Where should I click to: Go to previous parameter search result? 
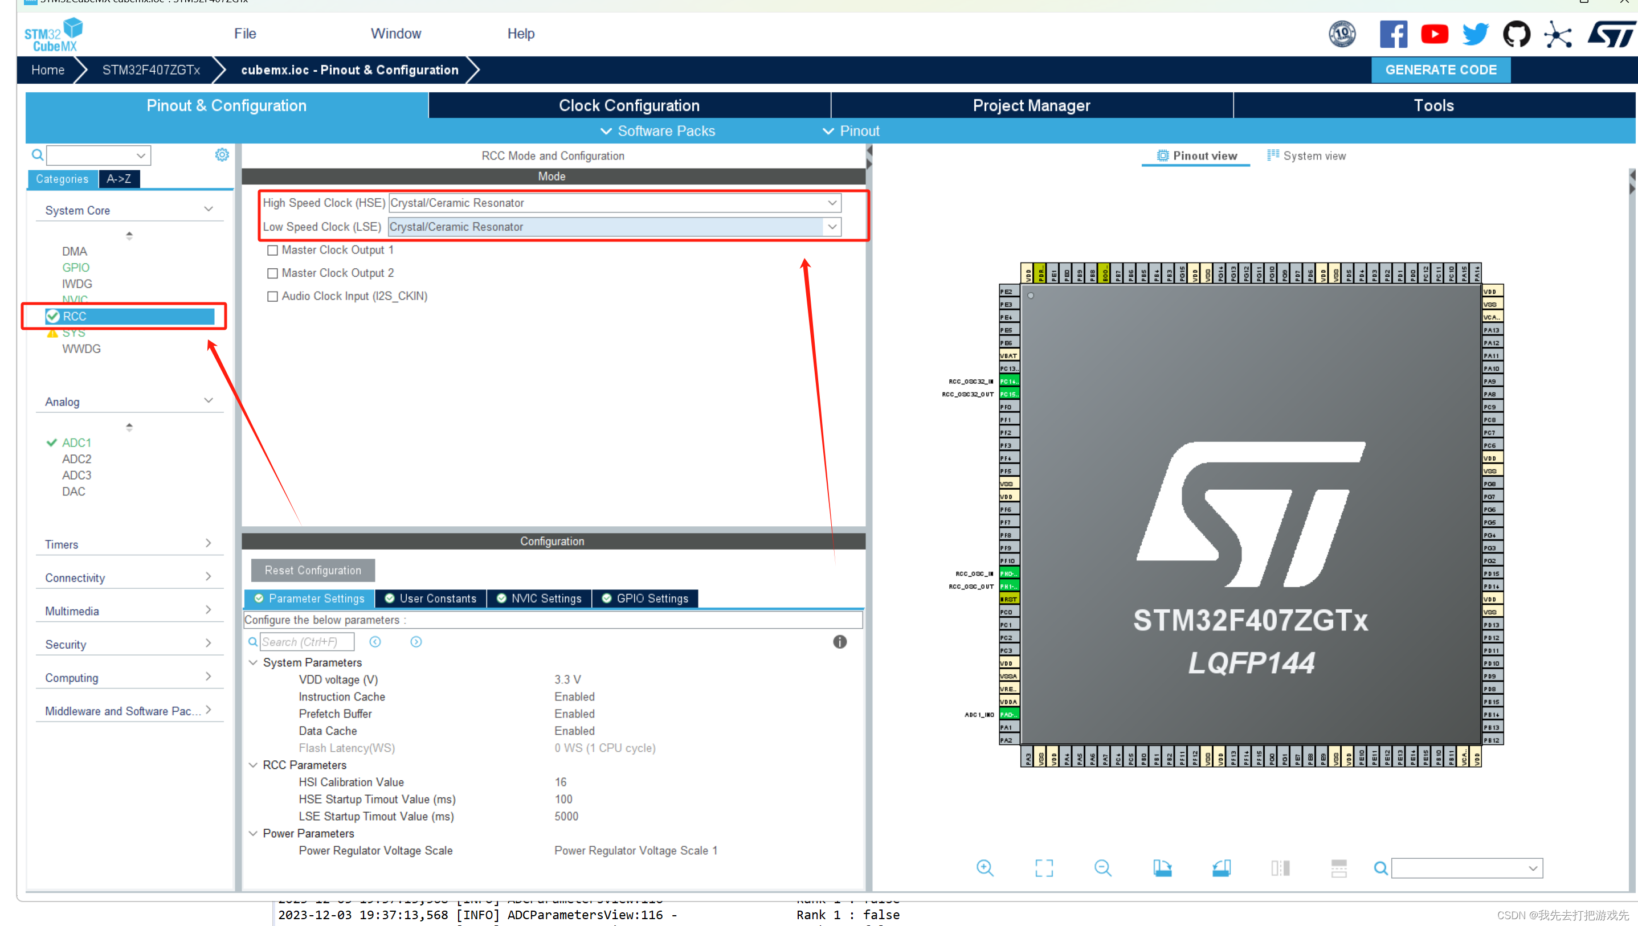375,642
